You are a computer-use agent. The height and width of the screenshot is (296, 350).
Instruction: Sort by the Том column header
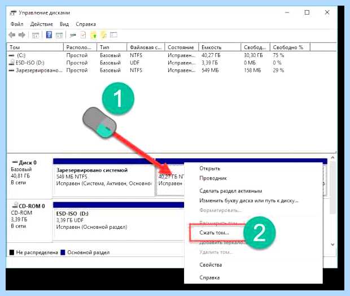tap(36, 47)
